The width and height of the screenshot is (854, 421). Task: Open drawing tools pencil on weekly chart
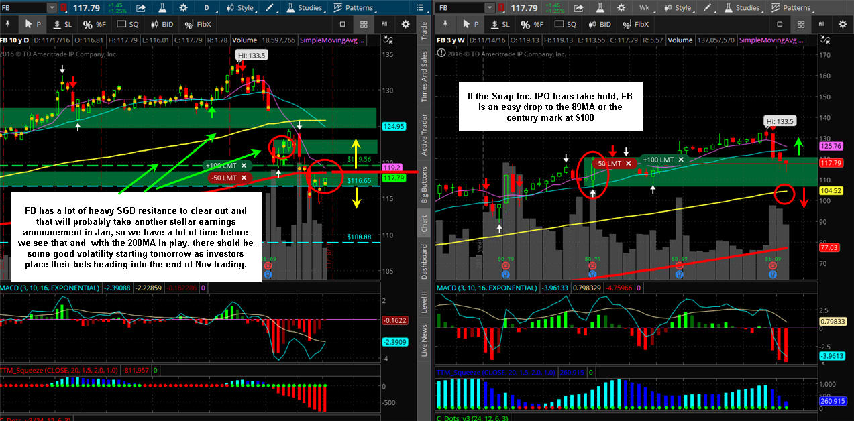click(x=708, y=8)
